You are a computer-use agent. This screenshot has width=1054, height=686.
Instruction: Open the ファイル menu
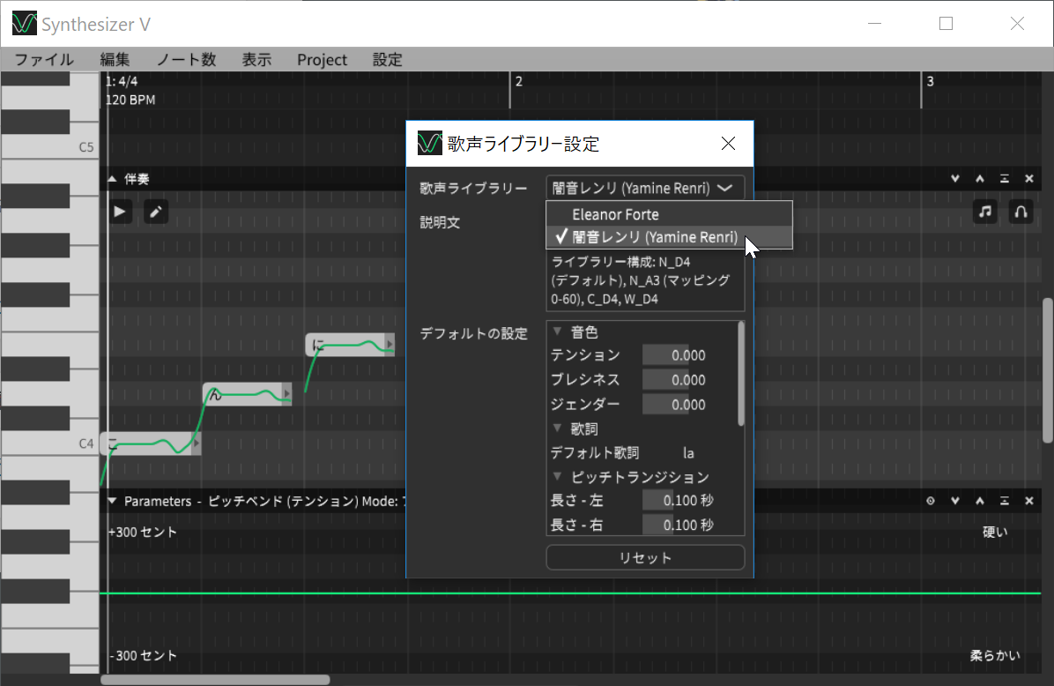pyautogui.click(x=44, y=60)
